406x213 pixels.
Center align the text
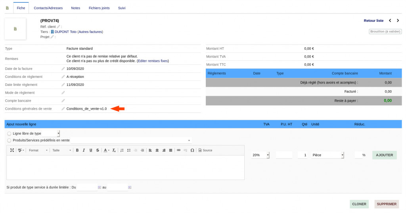pyautogui.click(x=157, y=150)
